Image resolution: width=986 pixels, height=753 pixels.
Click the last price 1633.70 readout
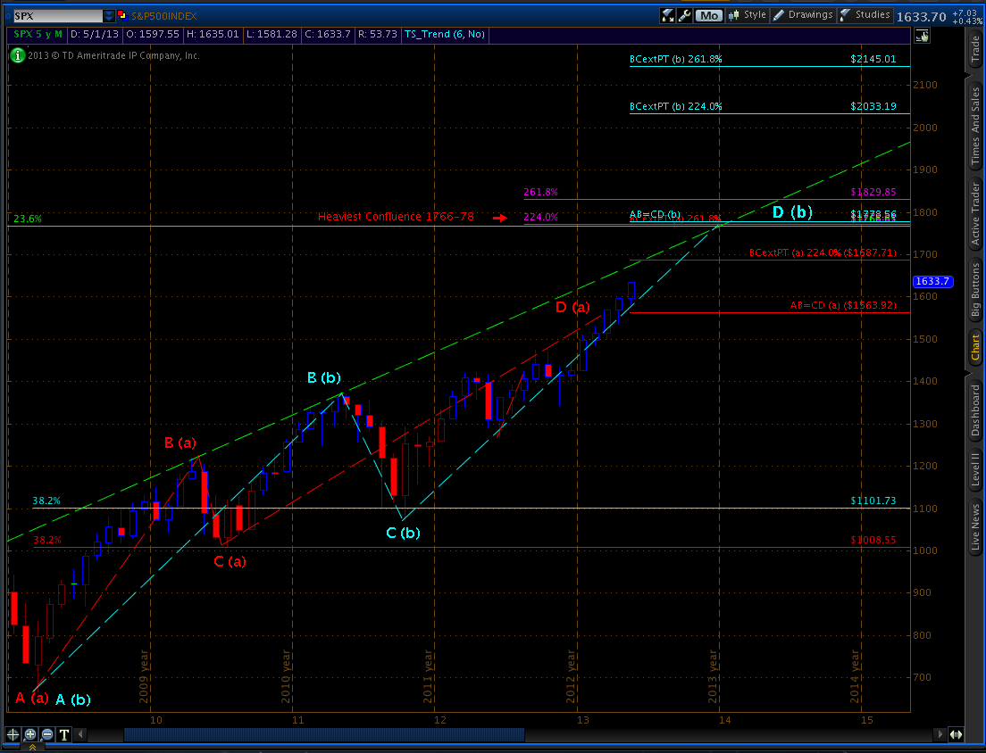coord(921,17)
